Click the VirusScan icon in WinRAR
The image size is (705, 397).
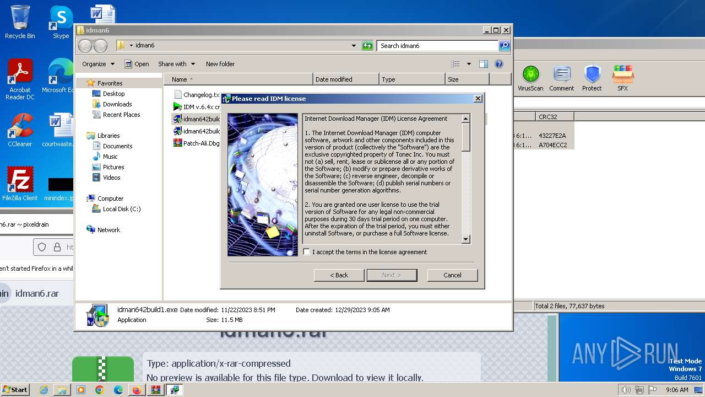(x=530, y=78)
